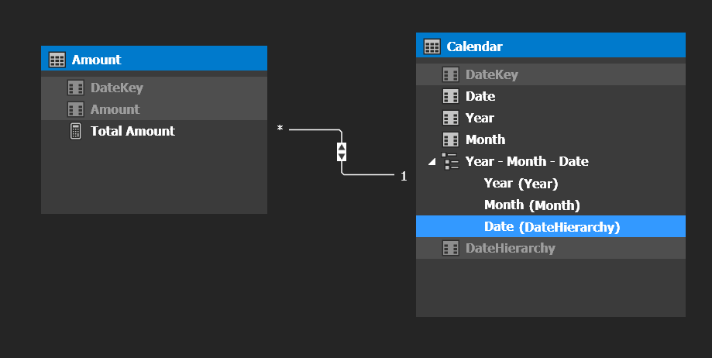Click the Amount column icon in Amount table
Screen dimensions: 712x358
75,109
